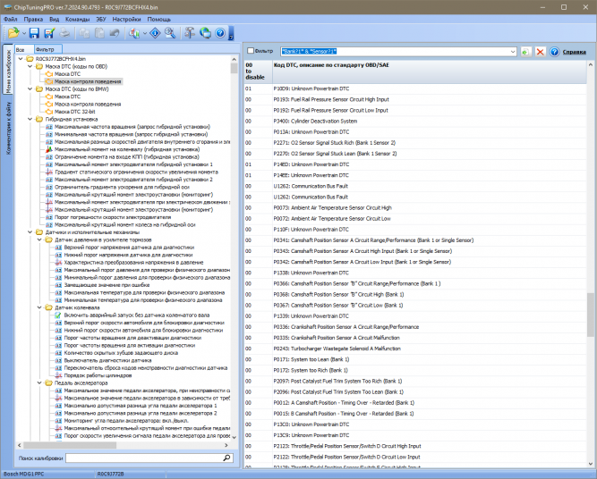Click the horizontal scrollbar under the calibration tree
597x479 pixels.
click(123, 445)
